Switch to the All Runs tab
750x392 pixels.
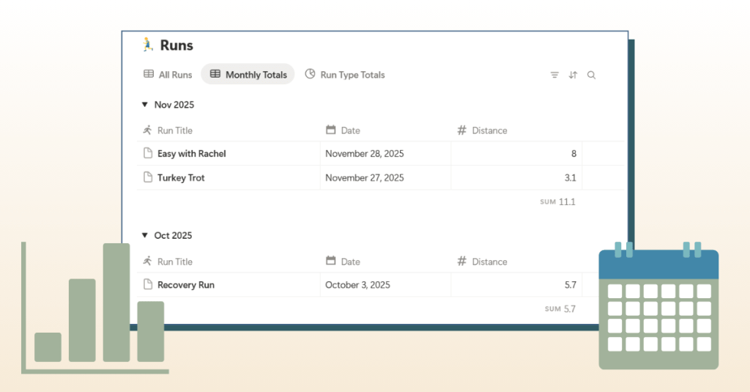click(168, 75)
